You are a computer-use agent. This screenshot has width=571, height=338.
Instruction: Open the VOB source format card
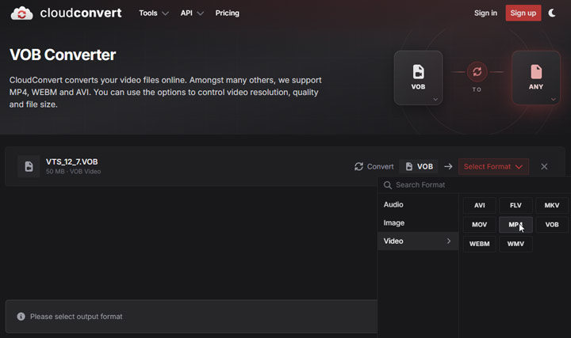point(418,78)
